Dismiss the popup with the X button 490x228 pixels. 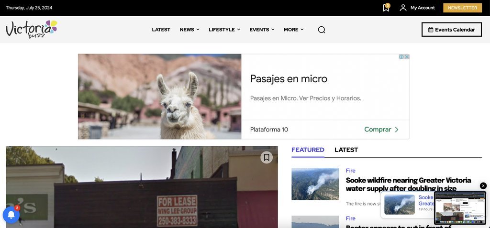pyautogui.click(x=483, y=186)
